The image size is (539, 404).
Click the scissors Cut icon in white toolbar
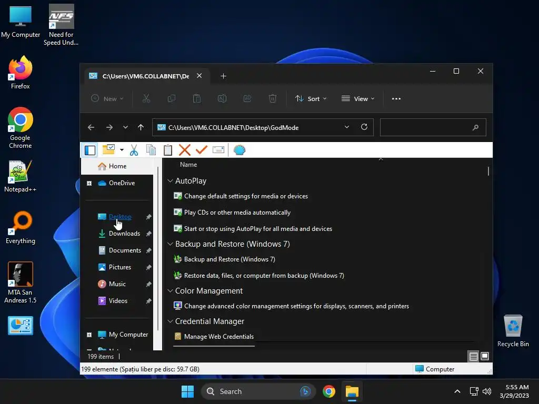tap(134, 150)
